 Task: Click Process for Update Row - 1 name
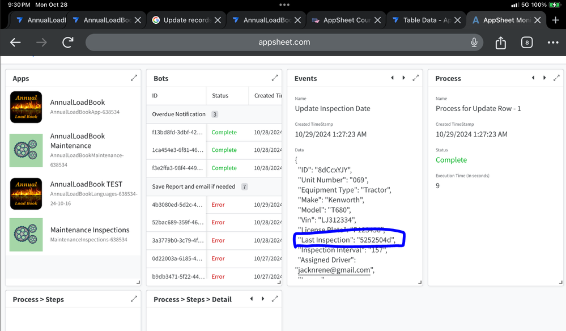pyautogui.click(x=478, y=108)
